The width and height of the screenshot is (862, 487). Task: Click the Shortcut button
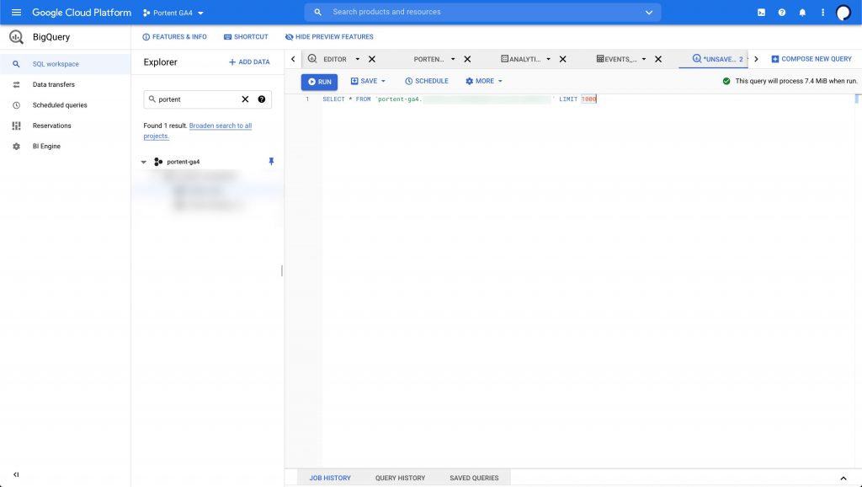246,37
